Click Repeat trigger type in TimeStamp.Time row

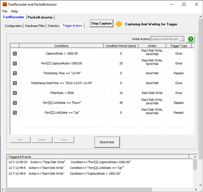pyautogui.click(x=179, y=73)
